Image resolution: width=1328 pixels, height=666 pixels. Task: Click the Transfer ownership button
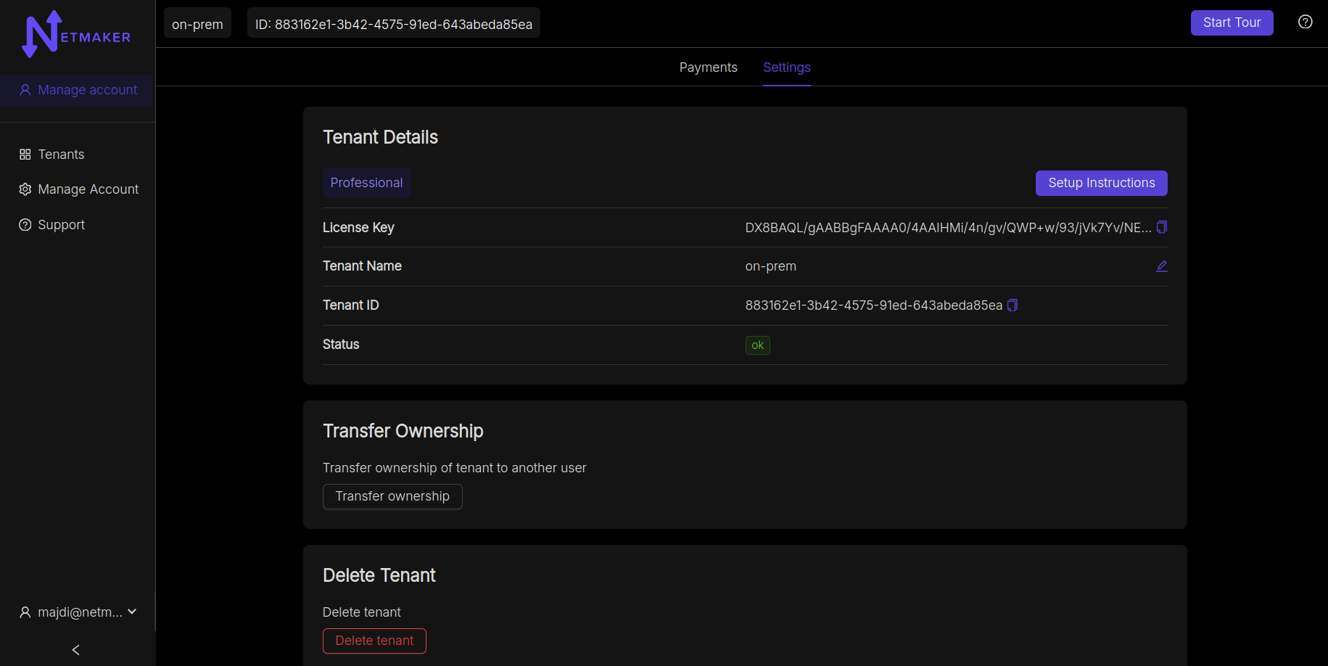392,496
